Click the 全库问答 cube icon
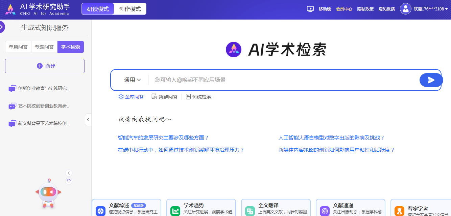 click(121, 97)
